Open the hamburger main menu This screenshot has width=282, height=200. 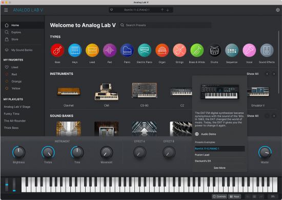click(6, 10)
